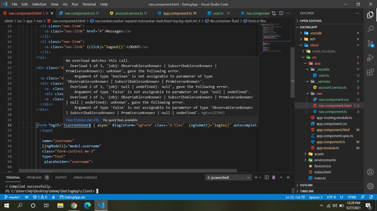The height and width of the screenshot is (211, 377).
Task: Click the Ln 32, Col 29 indicator
Action: pyautogui.click(x=295, y=197)
